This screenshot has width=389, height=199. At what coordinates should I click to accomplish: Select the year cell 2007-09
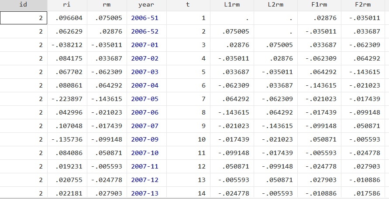click(146, 139)
